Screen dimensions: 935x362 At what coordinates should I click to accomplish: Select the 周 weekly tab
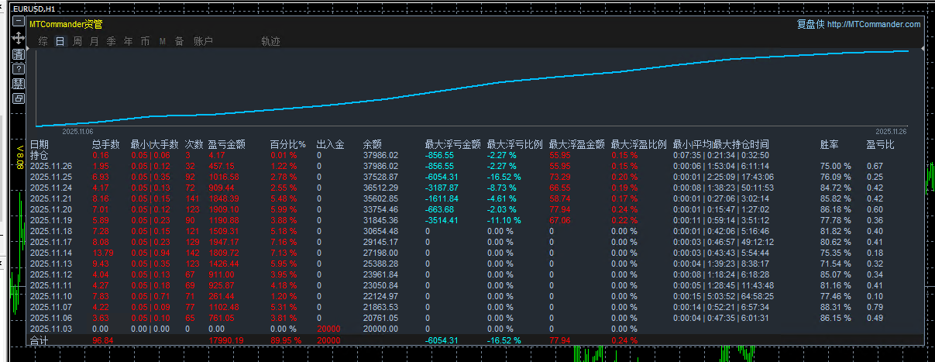coord(77,41)
